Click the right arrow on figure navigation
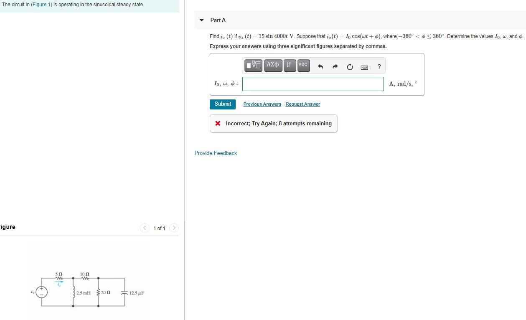This screenshot has height=320, width=526. [x=174, y=228]
